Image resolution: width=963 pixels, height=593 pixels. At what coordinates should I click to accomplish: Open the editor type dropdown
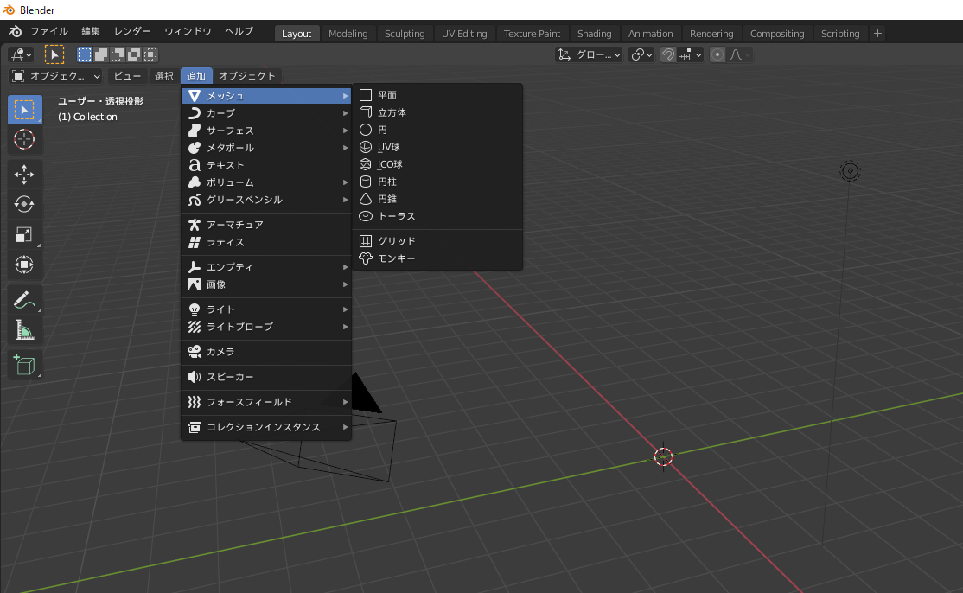coord(20,54)
